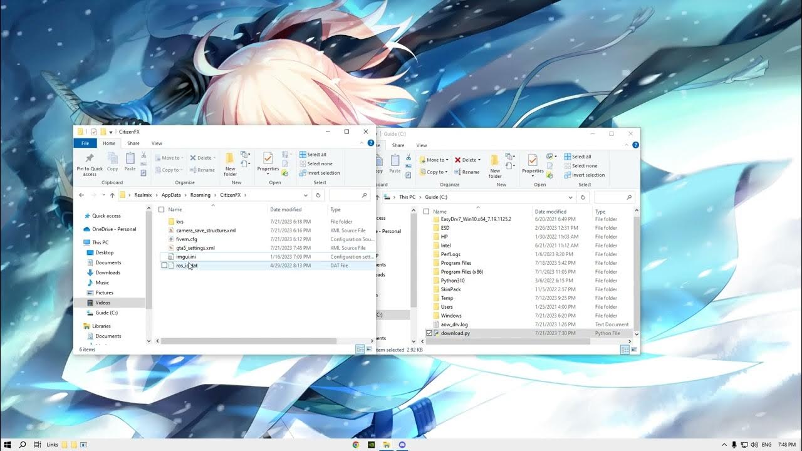Select the gta5_settings.xml file
802x451 pixels.
(x=195, y=248)
